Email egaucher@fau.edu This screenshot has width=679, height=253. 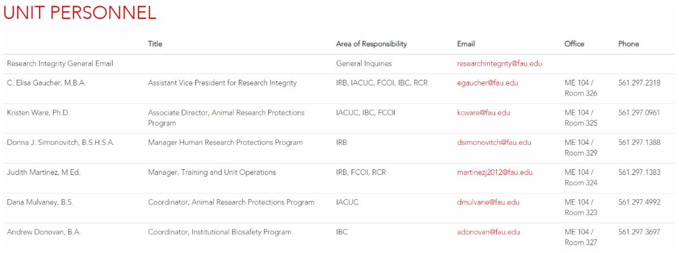[487, 83]
